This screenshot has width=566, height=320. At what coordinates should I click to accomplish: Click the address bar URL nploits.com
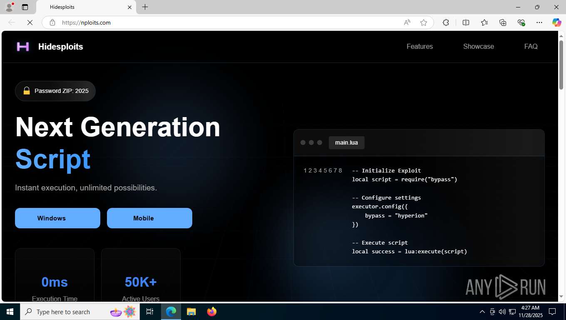click(86, 22)
